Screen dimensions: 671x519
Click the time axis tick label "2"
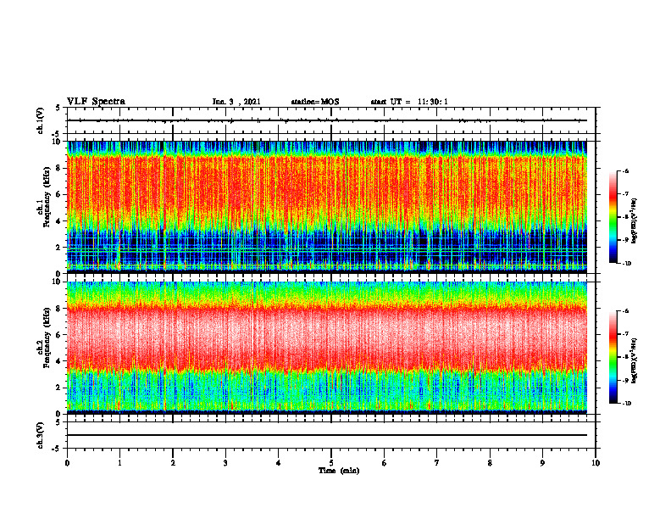pyautogui.click(x=173, y=463)
